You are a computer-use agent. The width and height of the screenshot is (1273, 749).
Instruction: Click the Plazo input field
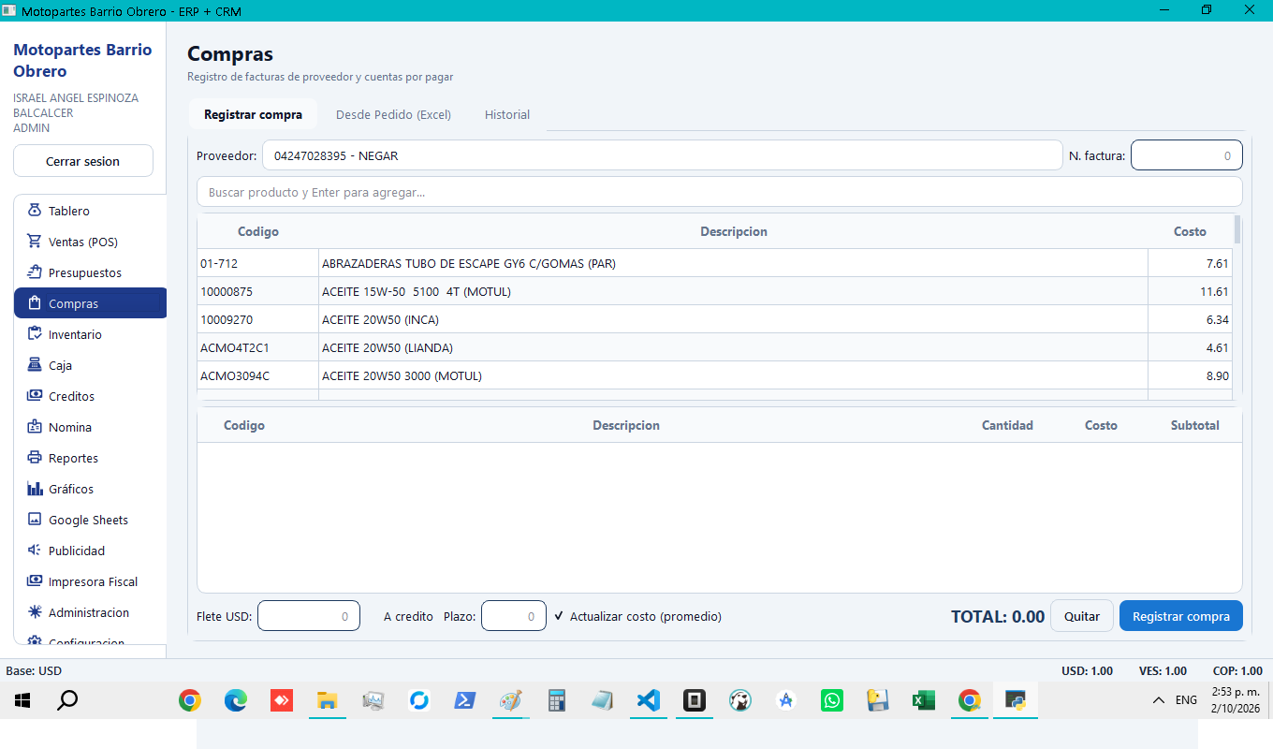pos(514,616)
